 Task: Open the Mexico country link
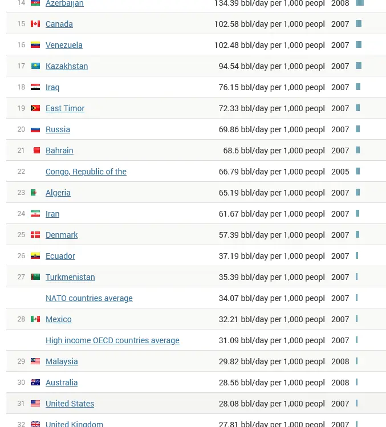(x=59, y=319)
